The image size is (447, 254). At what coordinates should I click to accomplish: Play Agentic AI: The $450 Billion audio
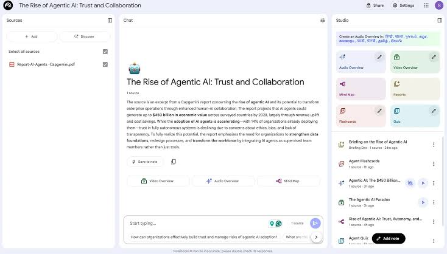[x=423, y=183]
